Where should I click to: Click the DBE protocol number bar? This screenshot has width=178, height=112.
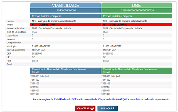coord(137,10)
